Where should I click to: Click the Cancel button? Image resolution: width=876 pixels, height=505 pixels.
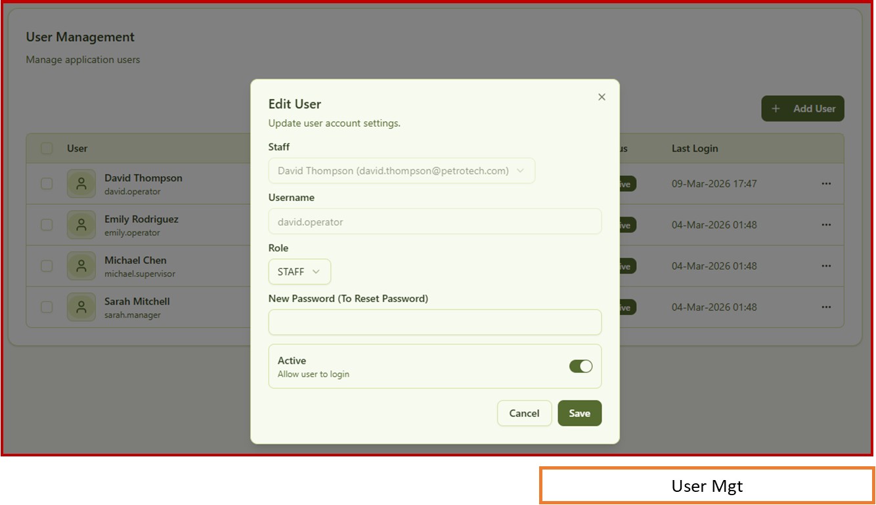point(524,413)
